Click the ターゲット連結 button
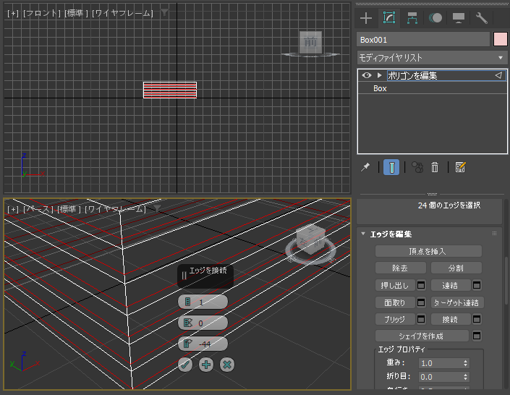The image size is (510, 395). click(457, 302)
